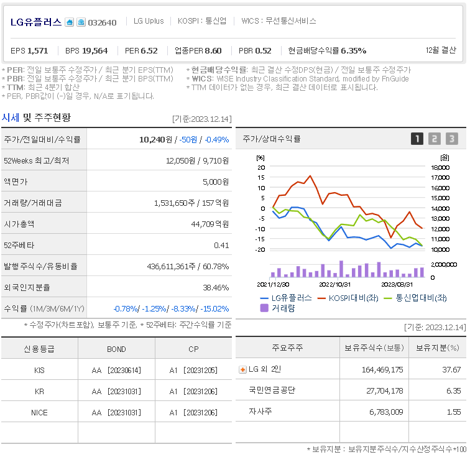
Task: Click the PBR 0.52 value
Action: click(255, 51)
